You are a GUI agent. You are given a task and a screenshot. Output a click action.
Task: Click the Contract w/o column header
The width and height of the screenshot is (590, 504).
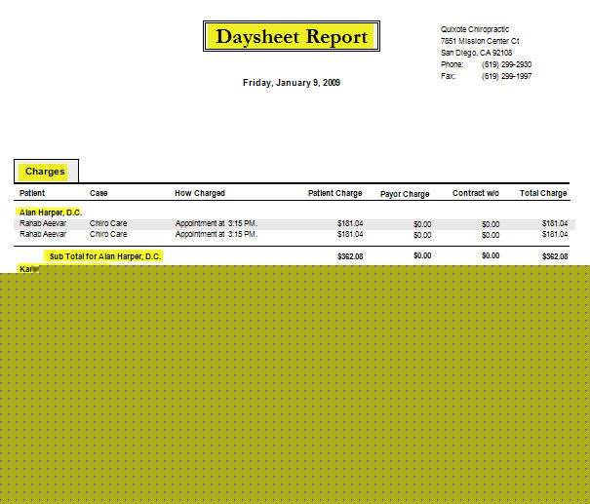tap(476, 193)
